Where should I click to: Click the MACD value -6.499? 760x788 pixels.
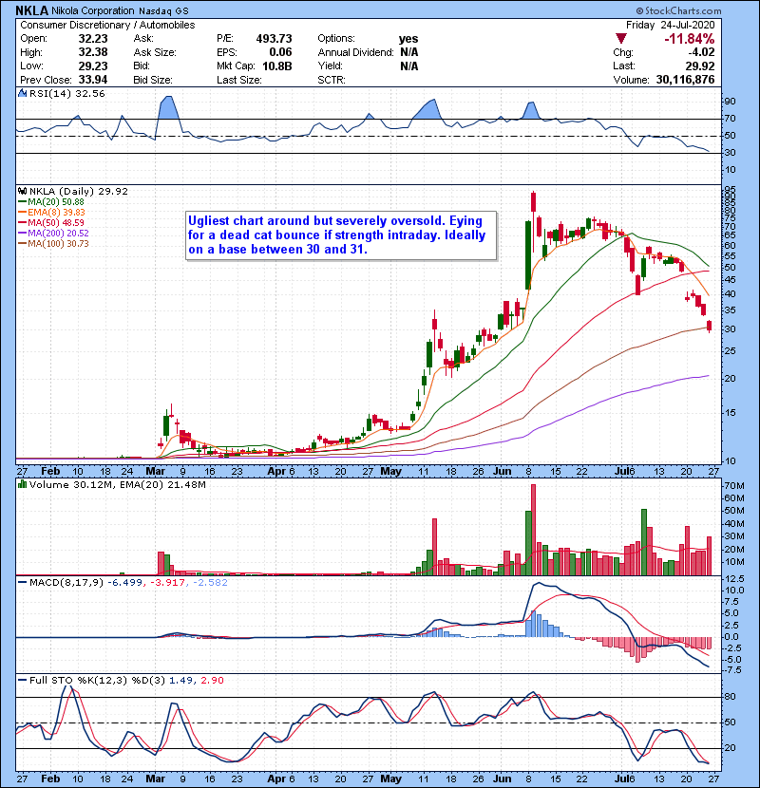click(125, 583)
